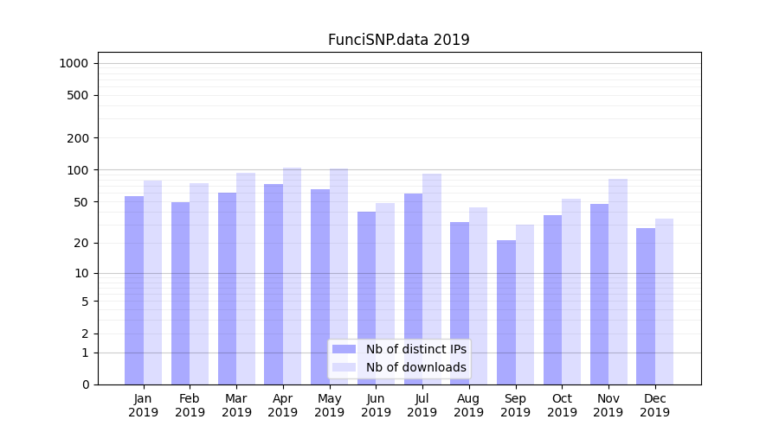Click the chart title FunciSNP.data 2019
The width and height of the screenshot is (779, 432).
[398, 40]
